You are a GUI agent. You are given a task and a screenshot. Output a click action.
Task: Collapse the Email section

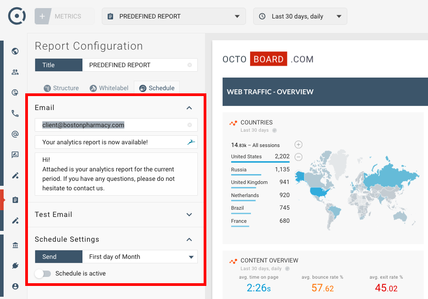[189, 108]
